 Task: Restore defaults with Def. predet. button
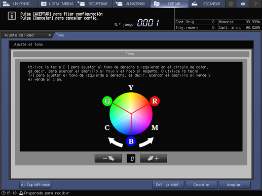tap(168, 185)
